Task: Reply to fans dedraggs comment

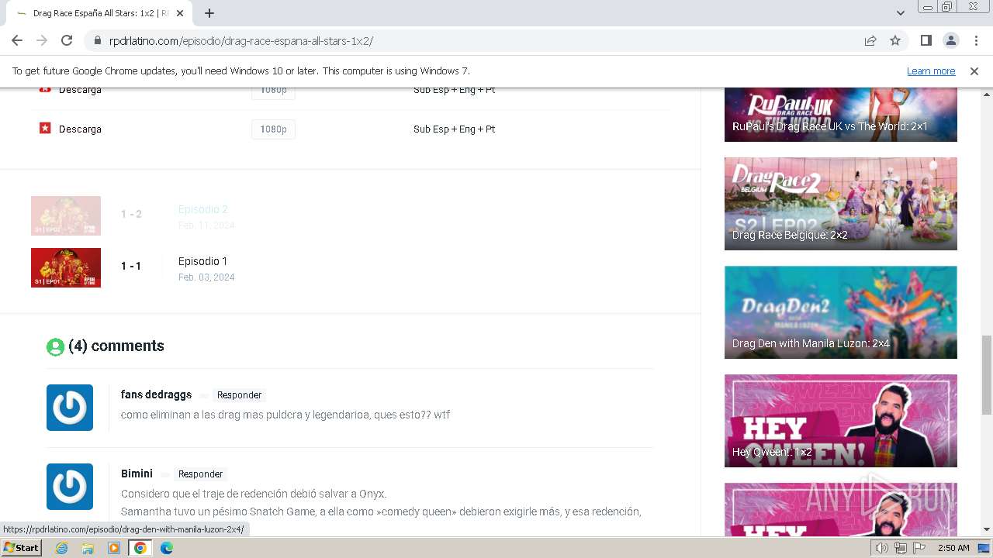Action: click(239, 395)
